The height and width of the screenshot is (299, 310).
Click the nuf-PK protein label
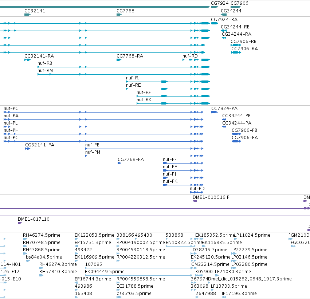[x=170, y=182]
